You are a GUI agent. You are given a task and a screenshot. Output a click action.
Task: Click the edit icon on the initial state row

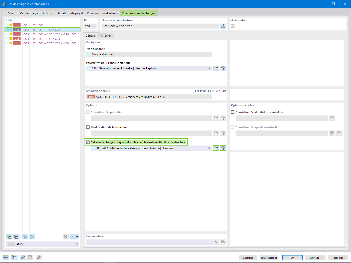[332, 118]
